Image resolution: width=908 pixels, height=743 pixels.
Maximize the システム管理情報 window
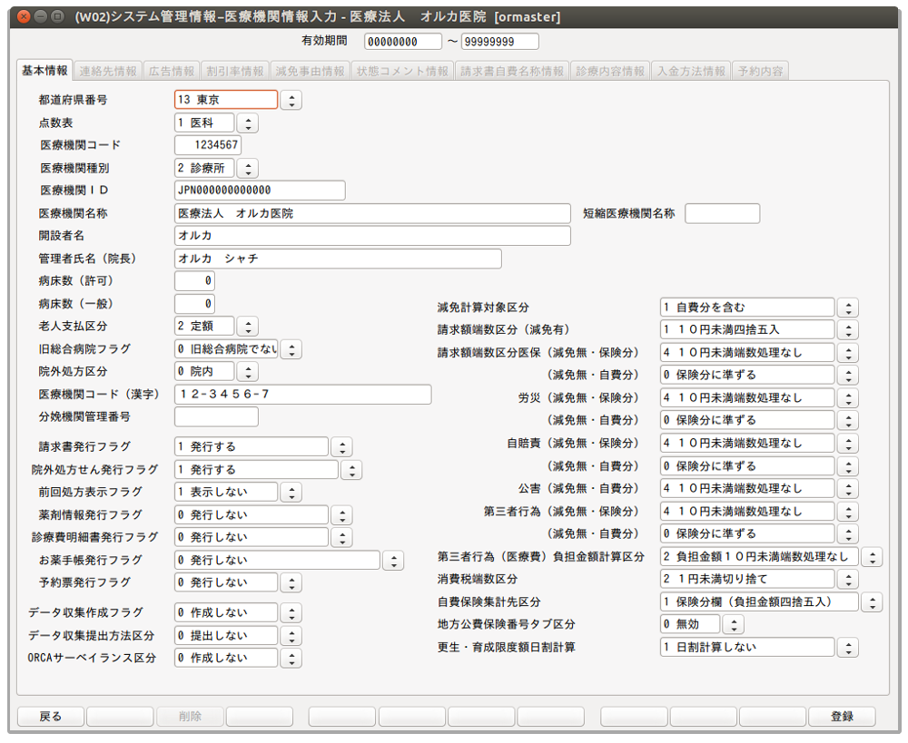pos(57,16)
